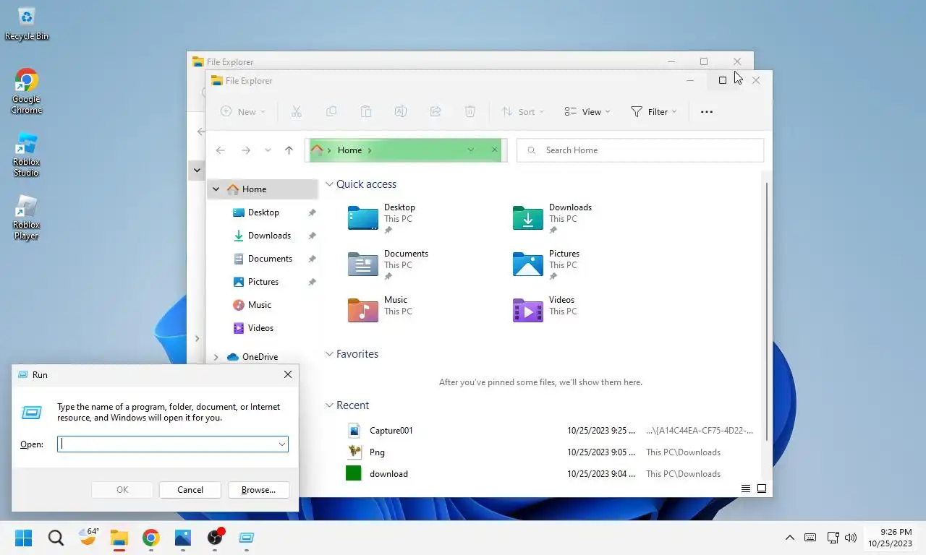Select the Documents folder icon in Quick access
The image size is (926, 555).
(363, 264)
